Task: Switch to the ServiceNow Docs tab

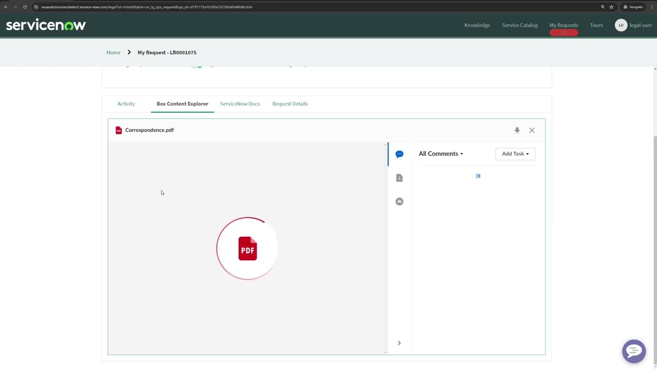Action: (x=240, y=104)
